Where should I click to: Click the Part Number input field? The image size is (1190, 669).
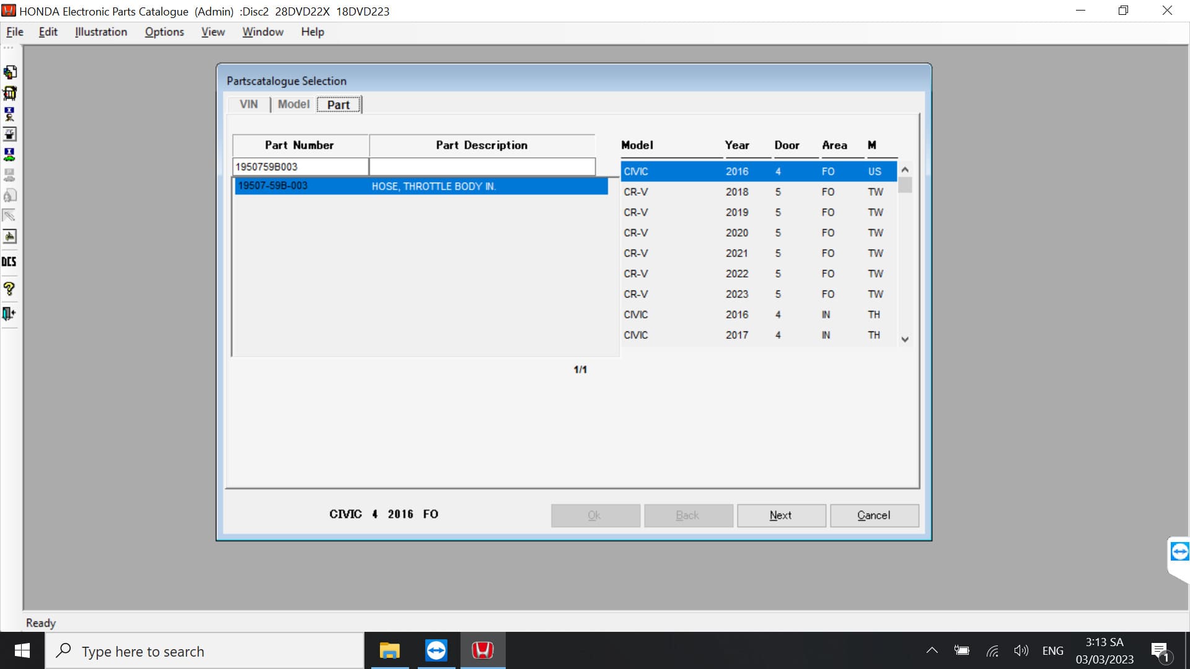pyautogui.click(x=300, y=167)
